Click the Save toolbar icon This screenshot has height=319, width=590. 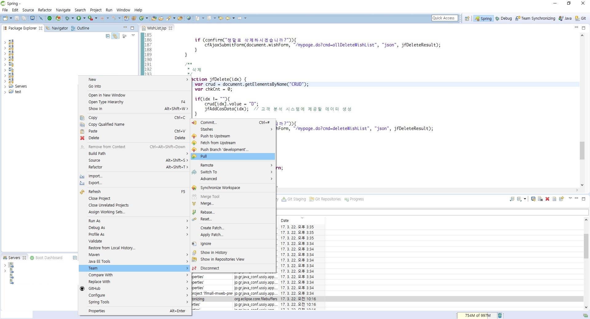pyautogui.click(x=17, y=18)
